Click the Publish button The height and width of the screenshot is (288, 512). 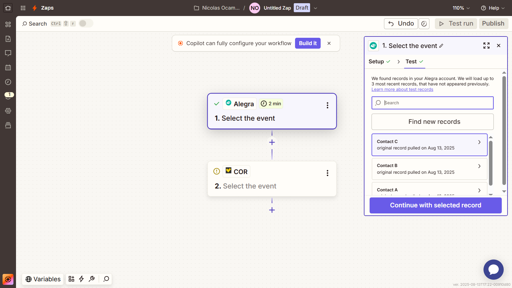pyautogui.click(x=493, y=24)
